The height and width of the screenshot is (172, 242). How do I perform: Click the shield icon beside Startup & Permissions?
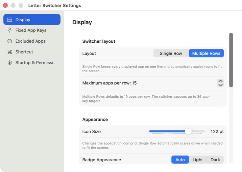pyautogui.click(x=9, y=62)
